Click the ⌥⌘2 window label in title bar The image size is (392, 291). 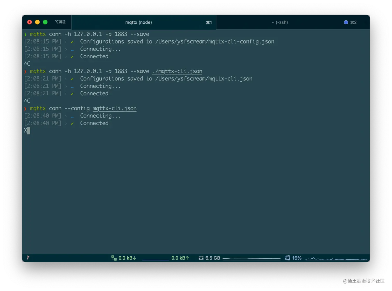coord(60,22)
